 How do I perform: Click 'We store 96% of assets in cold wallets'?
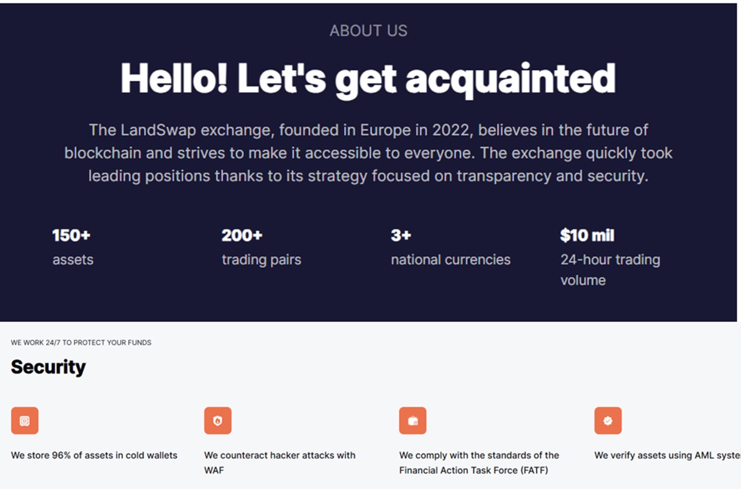point(94,455)
